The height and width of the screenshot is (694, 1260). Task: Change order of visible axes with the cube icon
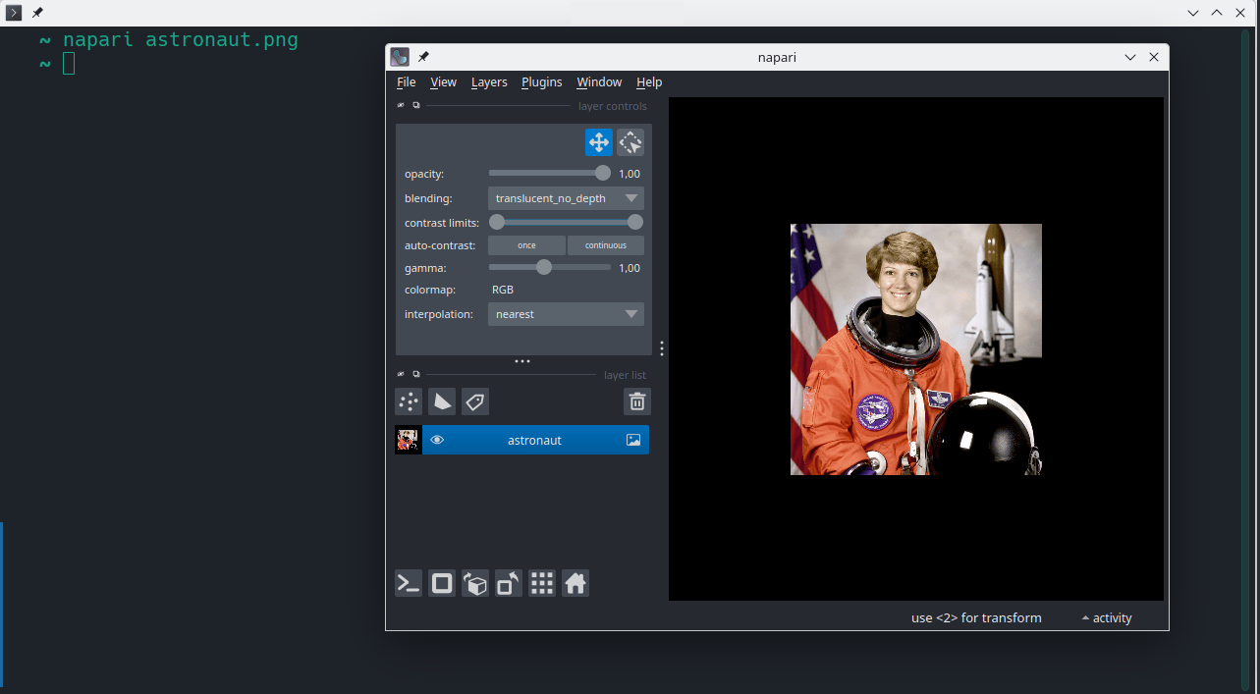(x=475, y=583)
